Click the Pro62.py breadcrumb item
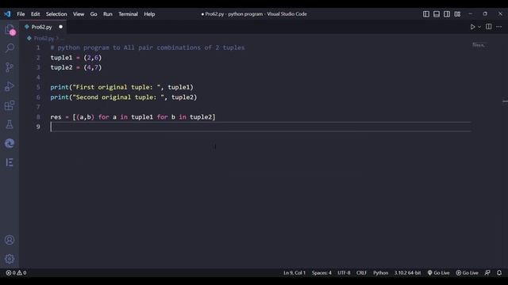Screen dimensions: 508x285 [x=44, y=38]
